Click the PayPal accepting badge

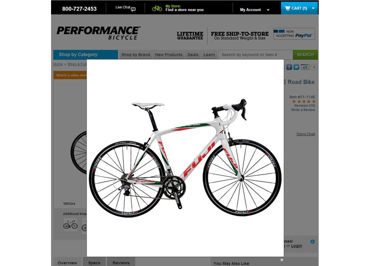[x=294, y=34]
